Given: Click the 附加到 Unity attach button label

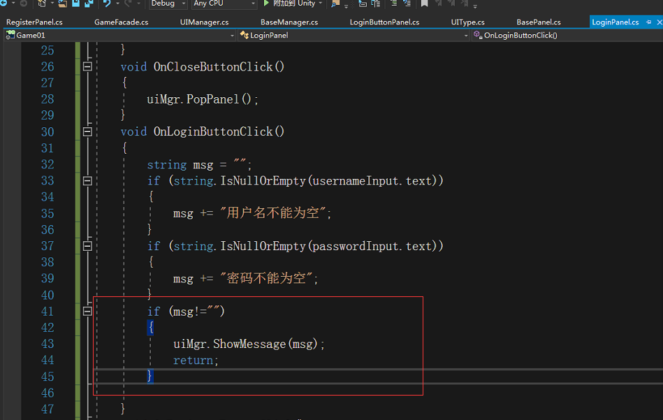Looking at the screenshot, I should pos(294,3).
